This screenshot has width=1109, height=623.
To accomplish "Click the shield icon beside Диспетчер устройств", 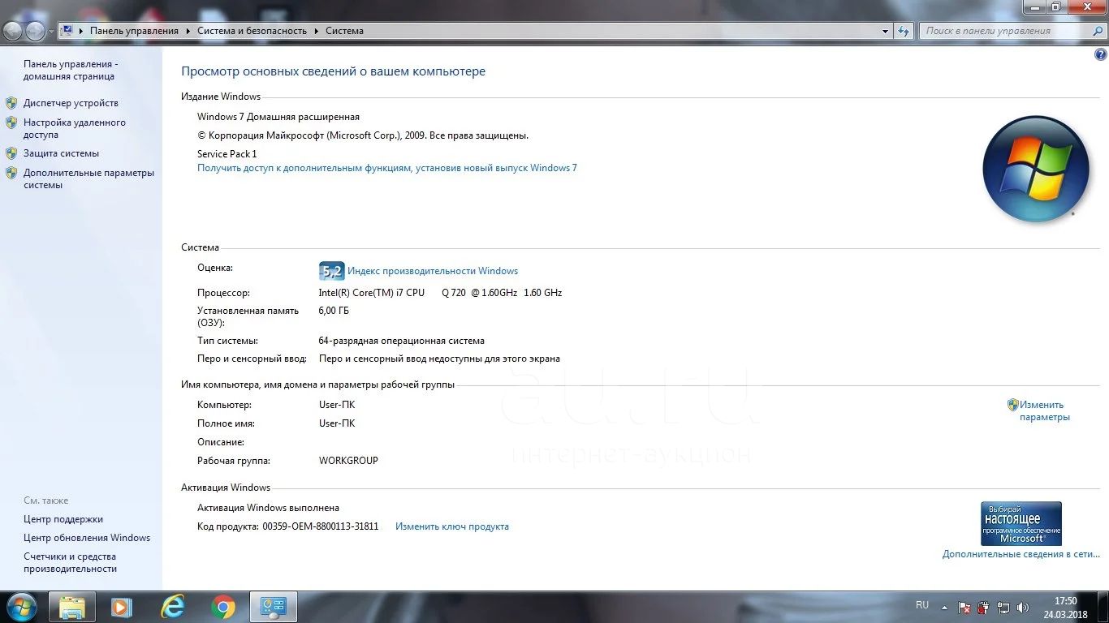I will (x=11, y=103).
